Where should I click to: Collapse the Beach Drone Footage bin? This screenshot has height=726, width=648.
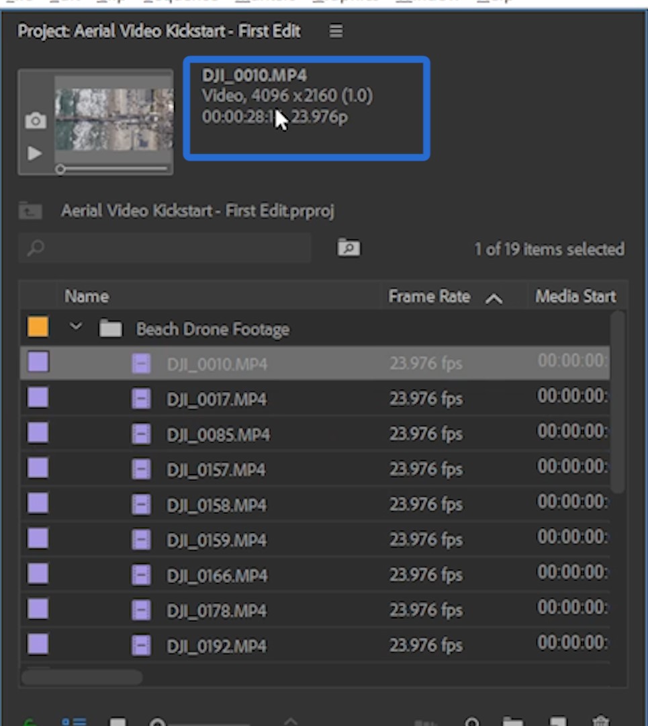pos(76,327)
